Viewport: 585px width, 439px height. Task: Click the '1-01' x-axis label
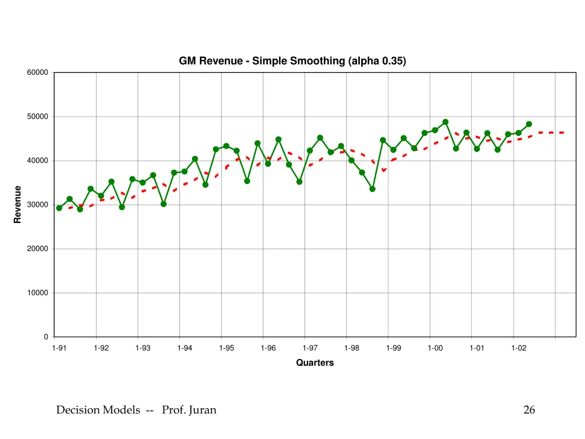coord(477,348)
